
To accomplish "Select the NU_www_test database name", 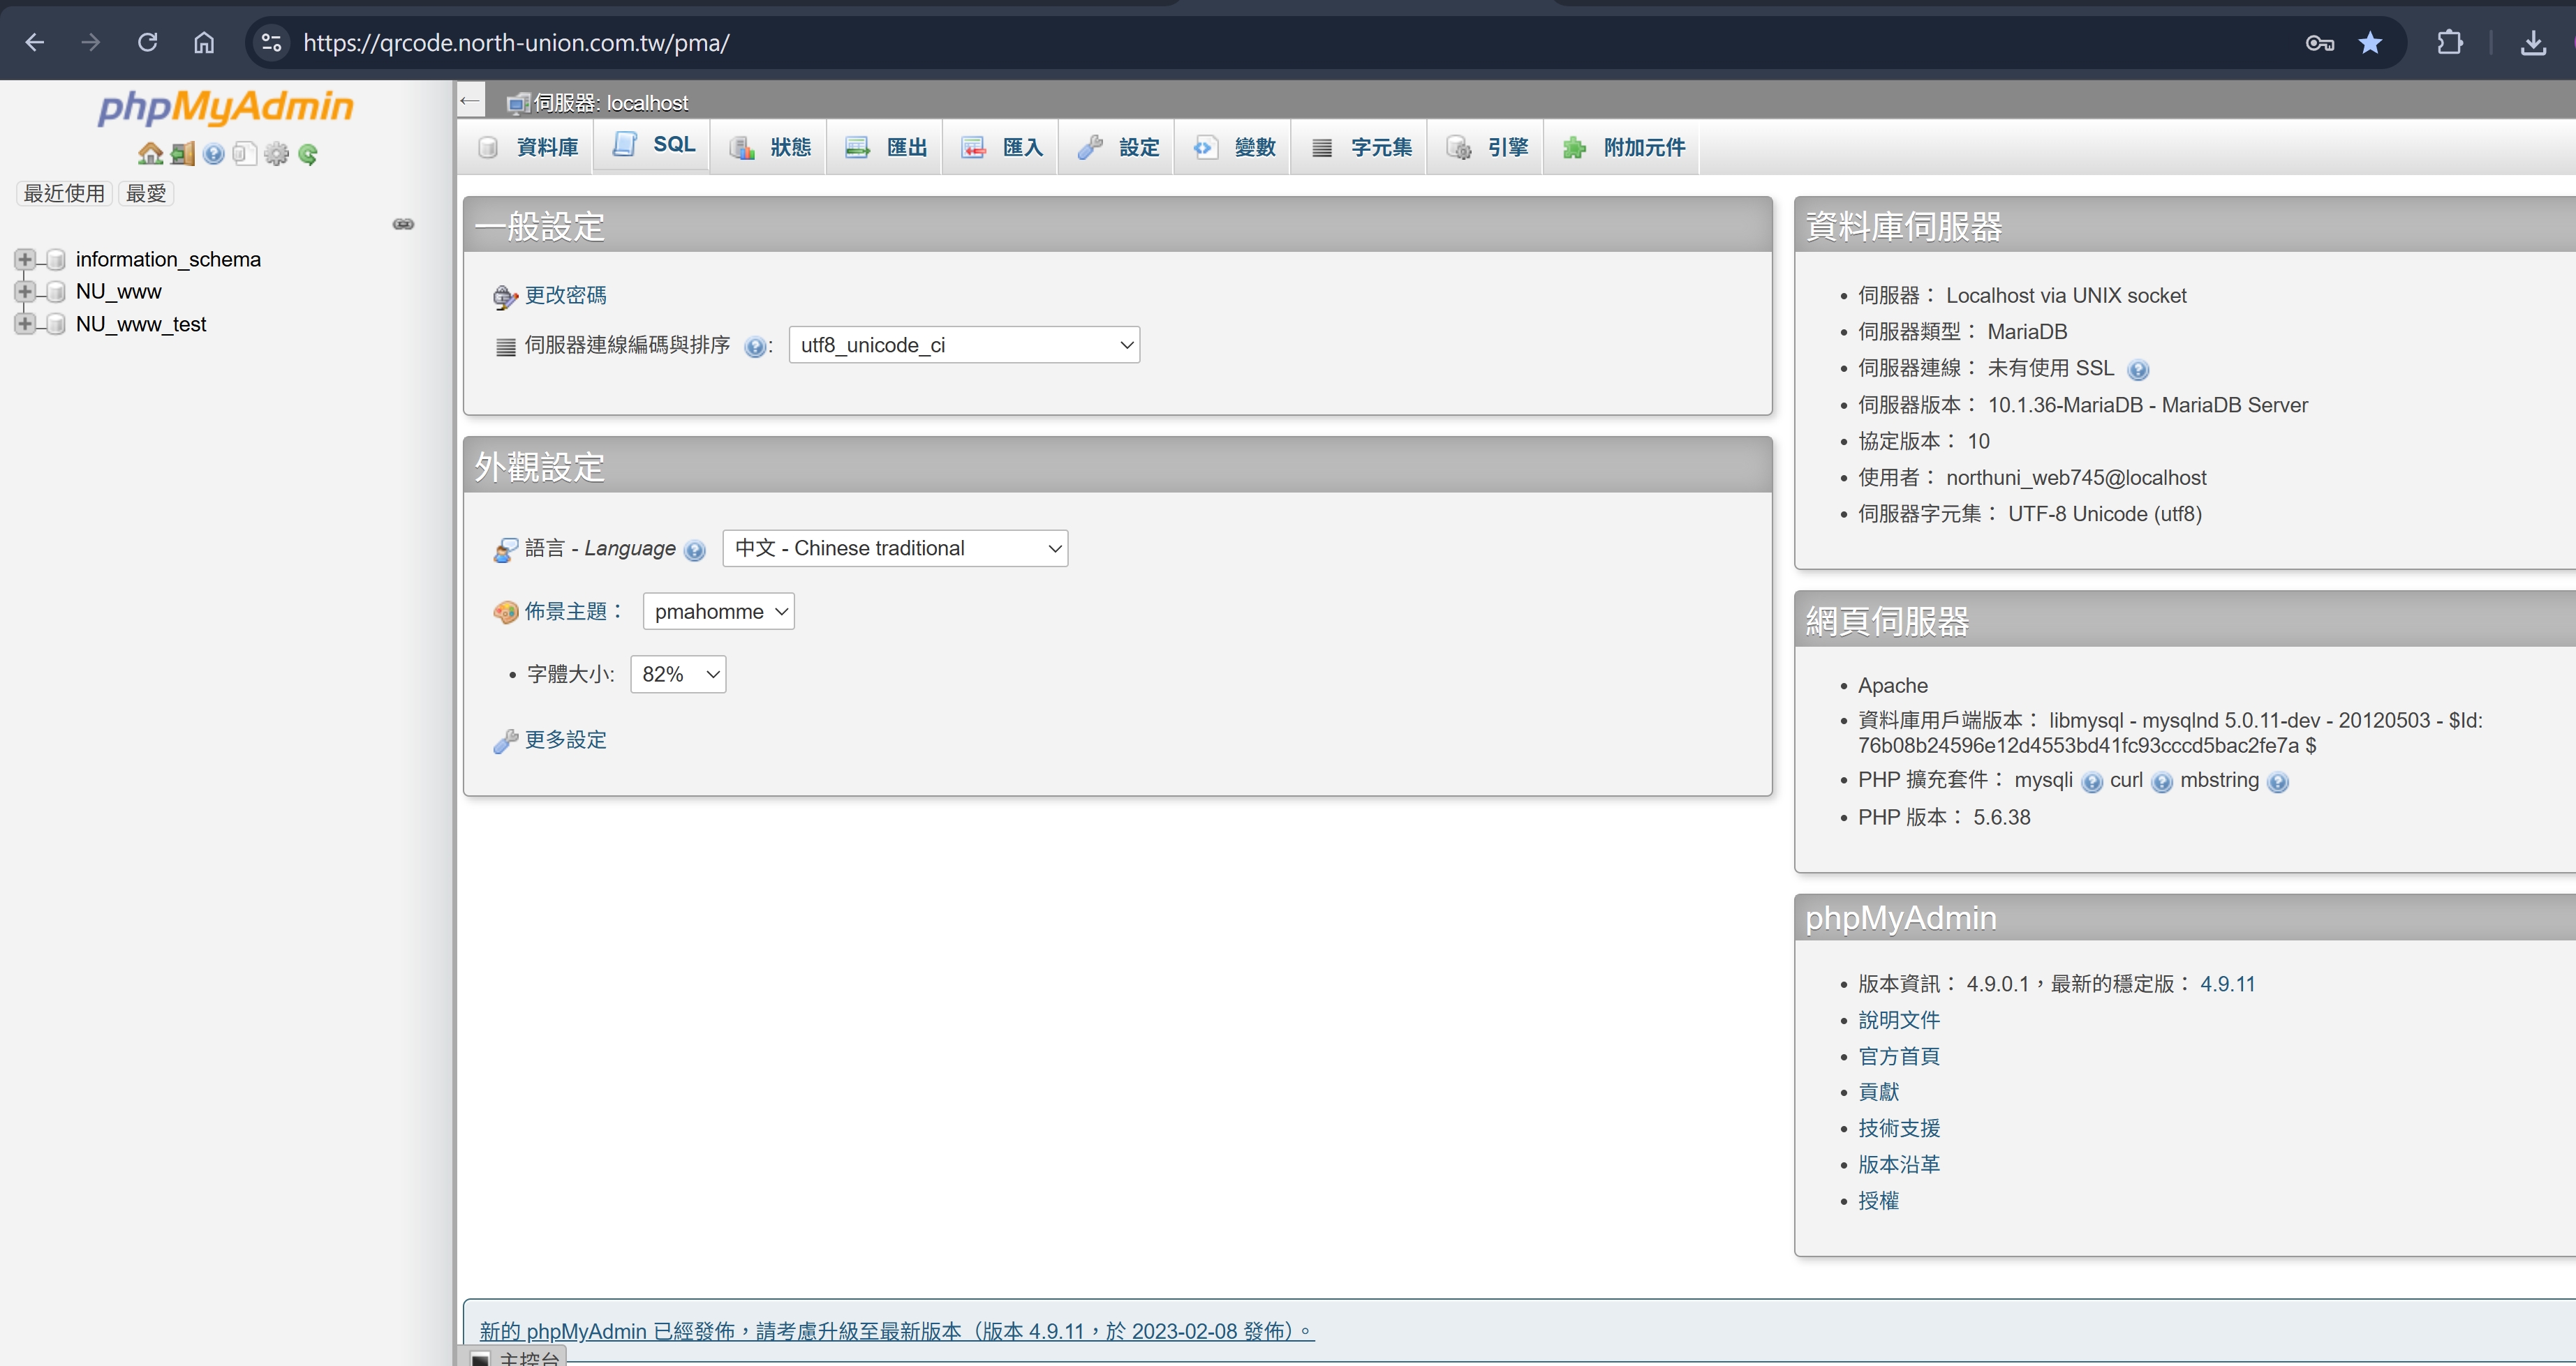I will [x=141, y=325].
